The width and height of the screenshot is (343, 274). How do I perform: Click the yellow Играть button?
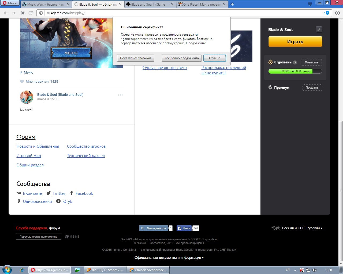coord(295,42)
